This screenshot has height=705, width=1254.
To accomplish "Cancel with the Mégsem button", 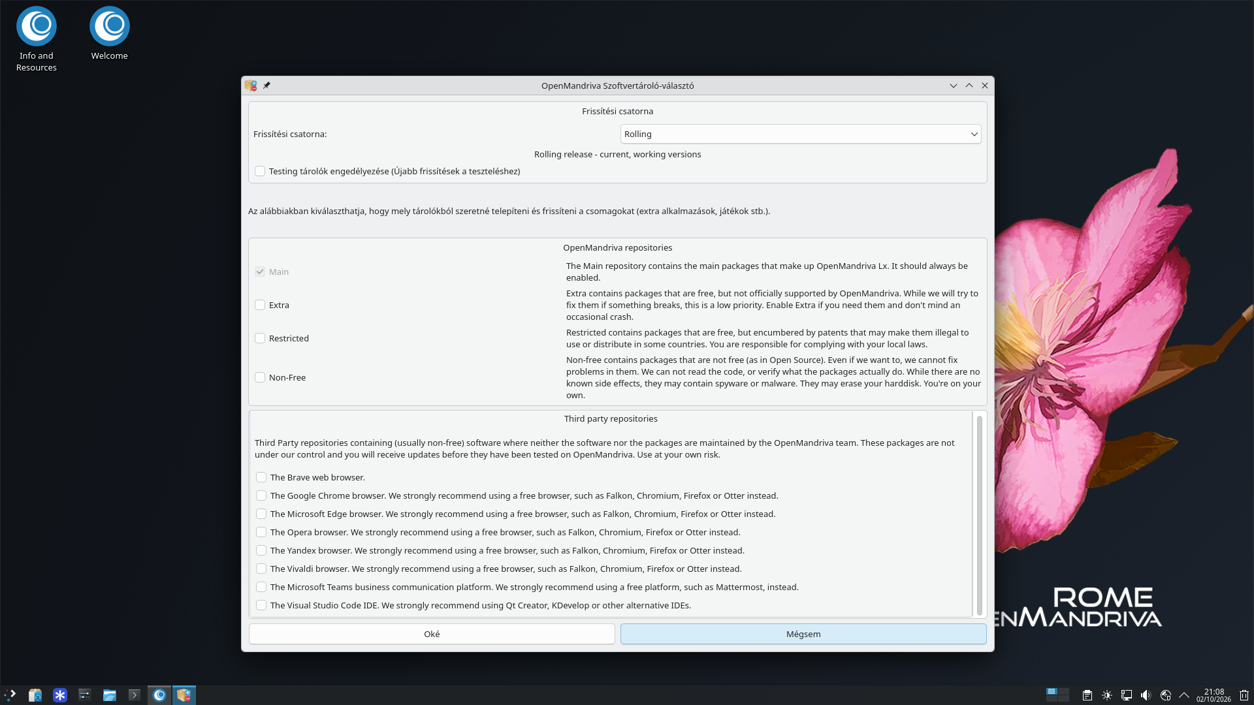I will click(x=803, y=634).
